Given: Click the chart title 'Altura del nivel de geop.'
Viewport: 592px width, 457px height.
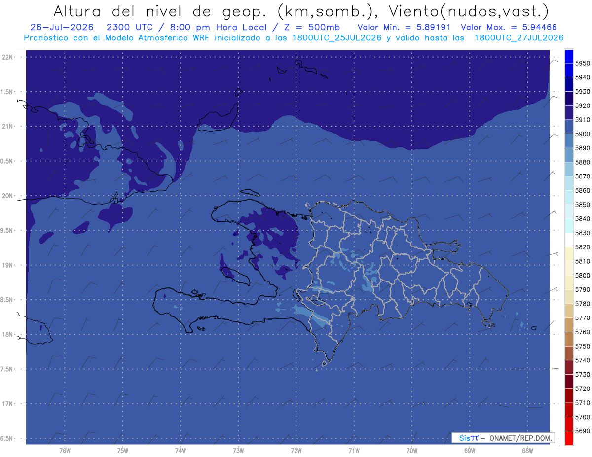Looking at the screenshot, I should pos(160,11).
